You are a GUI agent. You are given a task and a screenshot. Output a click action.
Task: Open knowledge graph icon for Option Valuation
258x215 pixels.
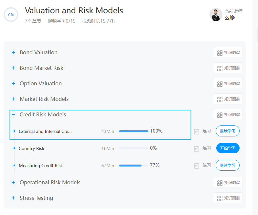[x=220, y=84]
